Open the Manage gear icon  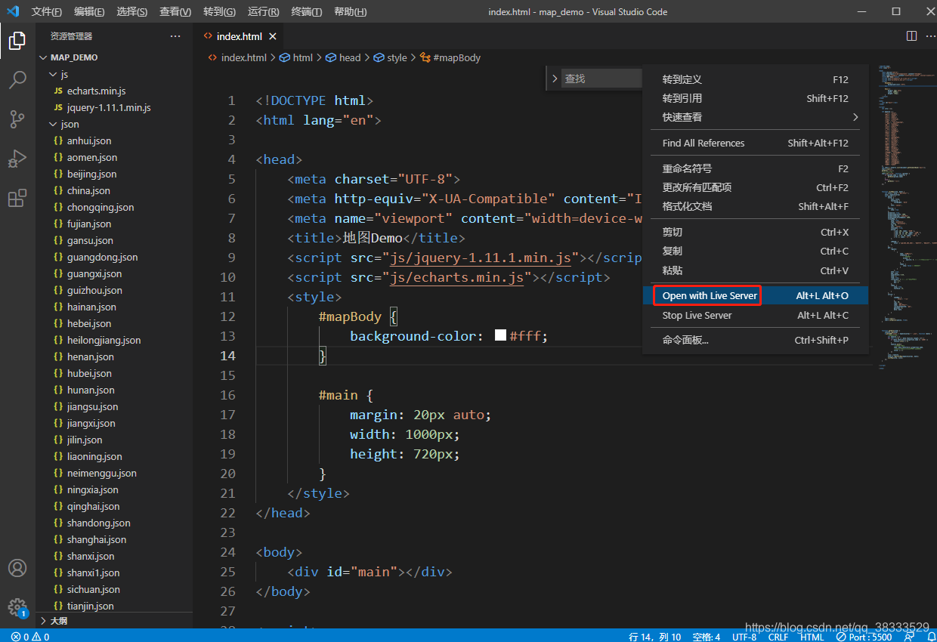click(17, 607)
